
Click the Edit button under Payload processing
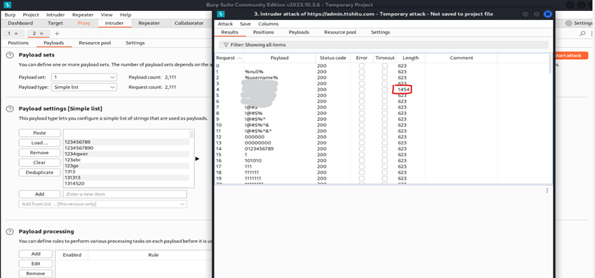(36, 264)
